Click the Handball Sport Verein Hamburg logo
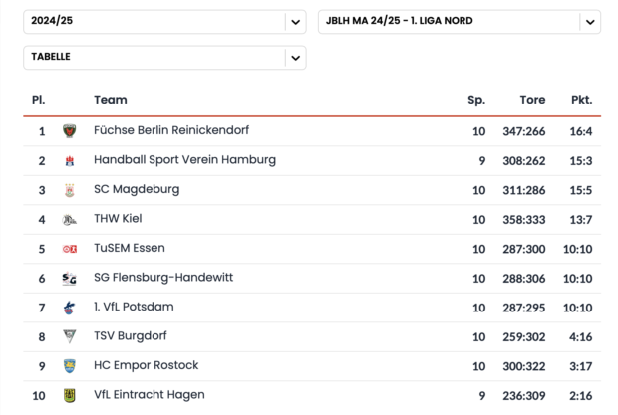 (70, 161)
